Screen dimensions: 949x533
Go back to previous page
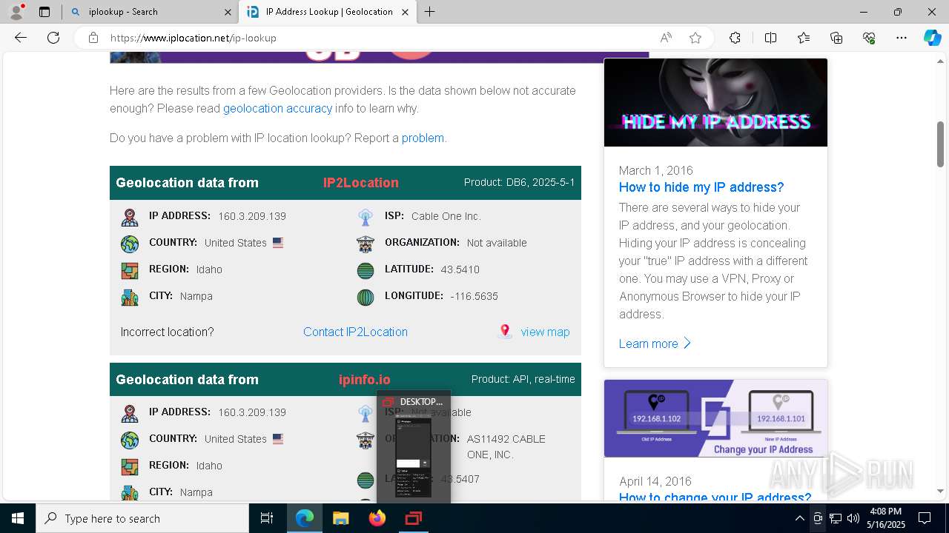click(21, 38)
